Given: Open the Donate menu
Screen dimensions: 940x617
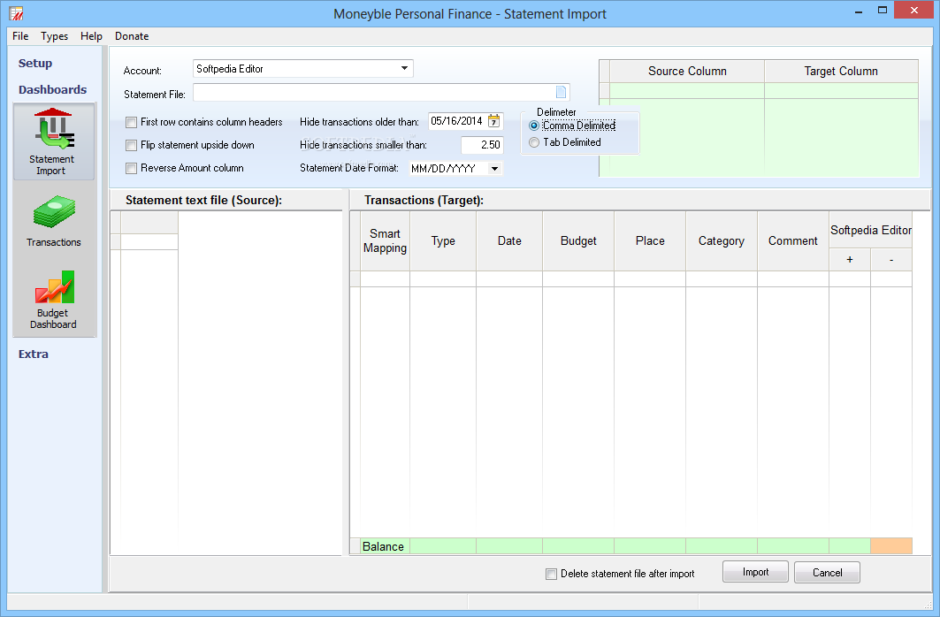Looking at the screenshot, I should coord(132,36).
